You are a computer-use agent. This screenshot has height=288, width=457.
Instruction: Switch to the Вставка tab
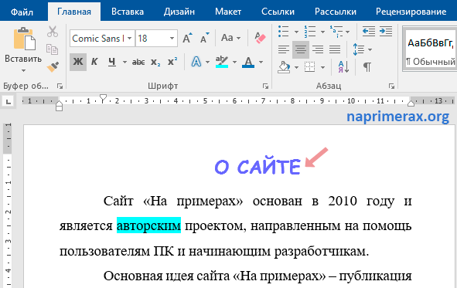coord(128,12)
